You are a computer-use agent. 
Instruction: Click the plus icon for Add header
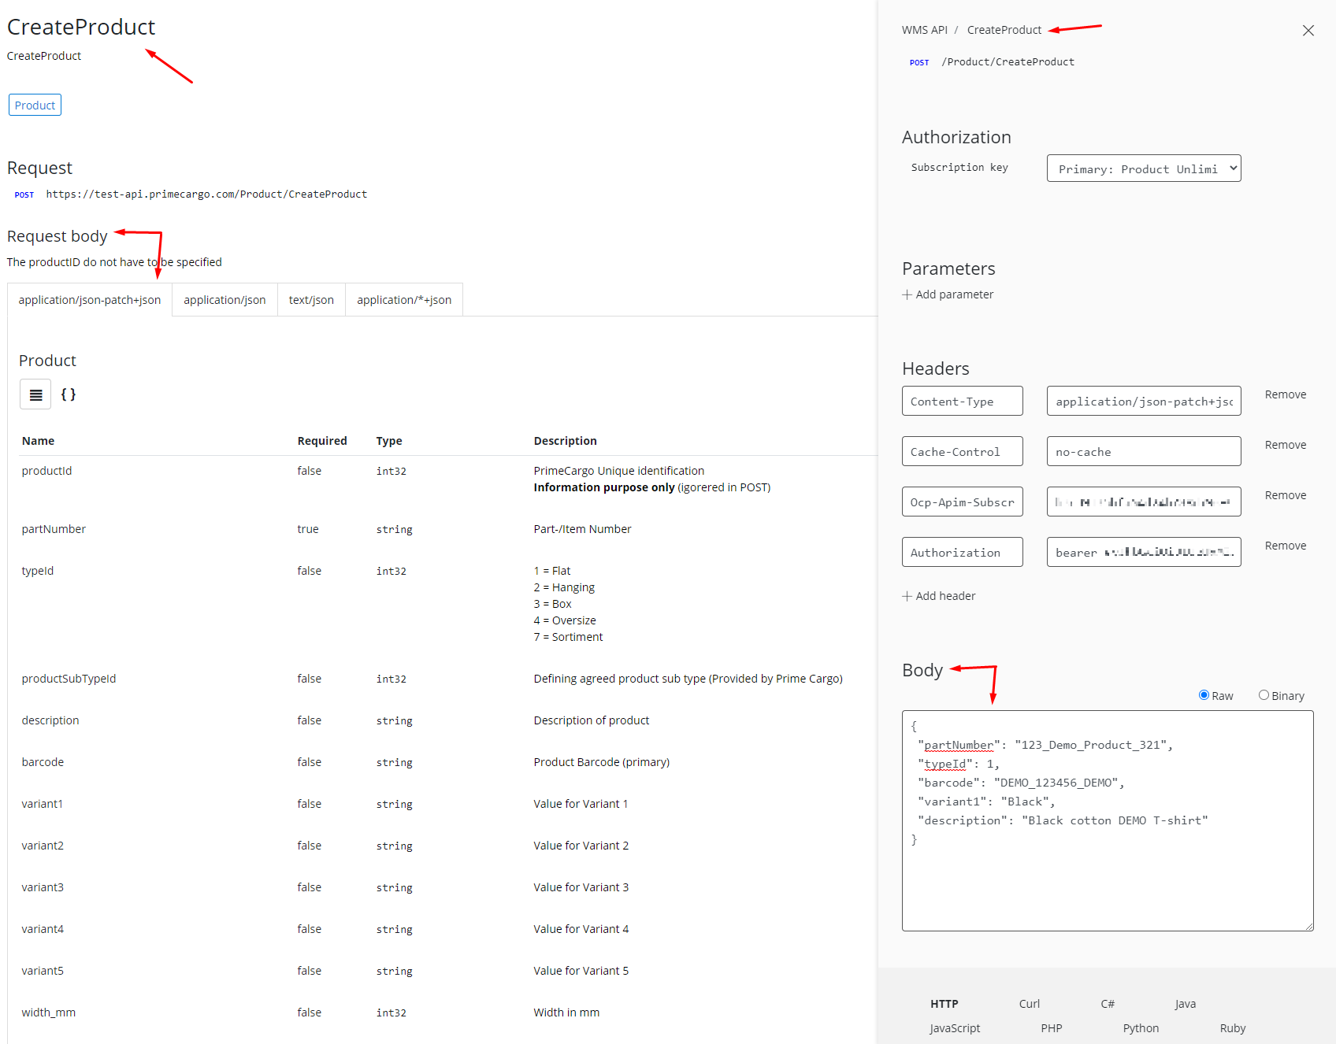click(907, 596)
